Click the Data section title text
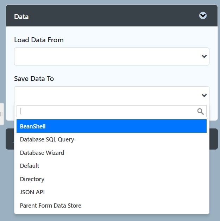The width and height of the screenshot is (220, 221). (21, 17)
